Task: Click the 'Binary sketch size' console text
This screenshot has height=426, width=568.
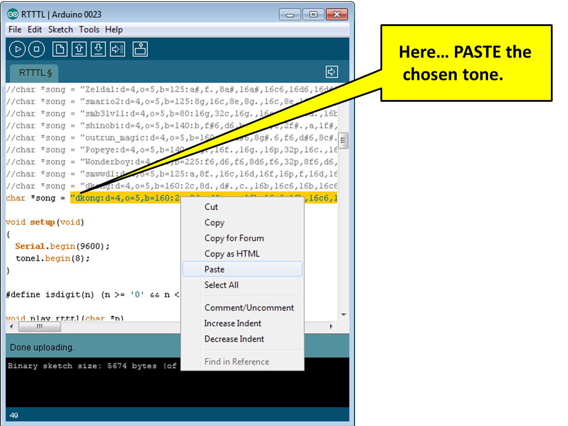Action: pos(92,366)
